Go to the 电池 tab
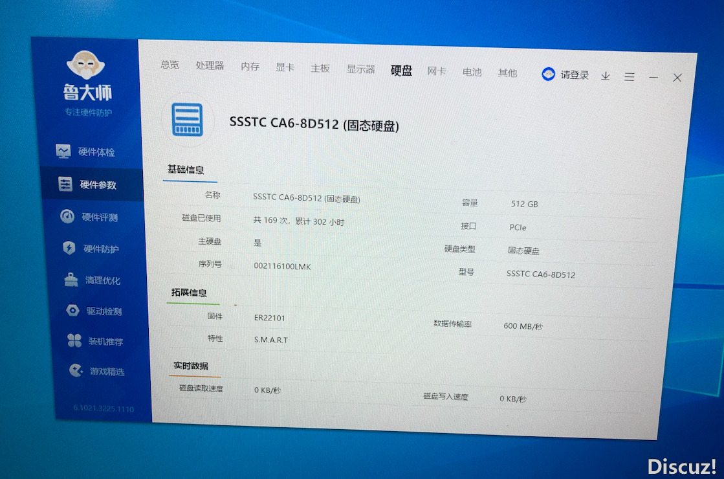The image size is (724, 479). pos(472,72)
